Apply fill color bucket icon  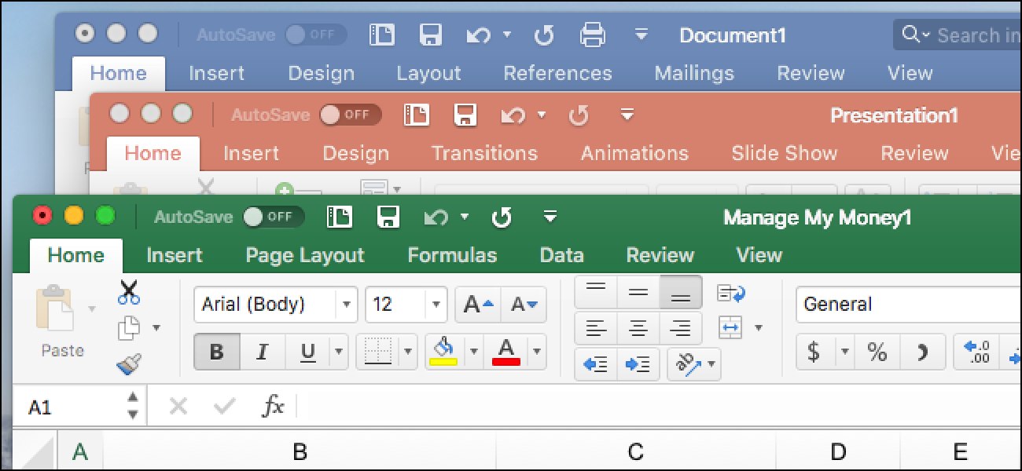[x=444, y=351]
